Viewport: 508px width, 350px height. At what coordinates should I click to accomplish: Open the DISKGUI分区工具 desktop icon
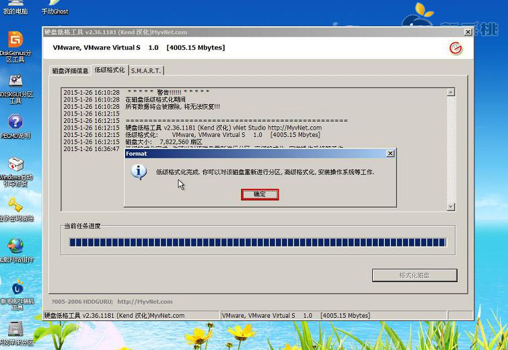(x=15, y=89)
